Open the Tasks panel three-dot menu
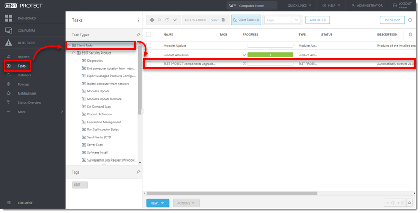This screenshot has width=420, height=213. coord(138,20)
